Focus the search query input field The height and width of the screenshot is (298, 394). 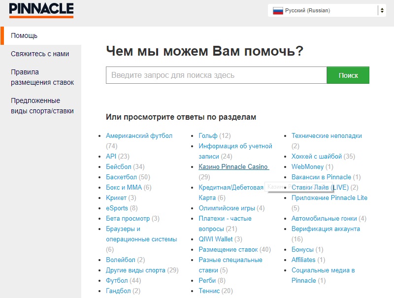click(x=216, y=75)
